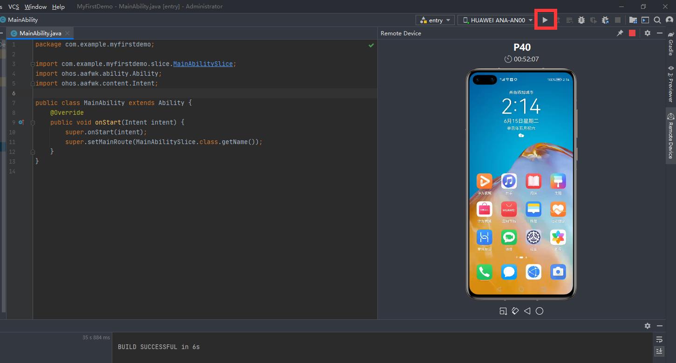Launch the Browser app in dock

533,271
